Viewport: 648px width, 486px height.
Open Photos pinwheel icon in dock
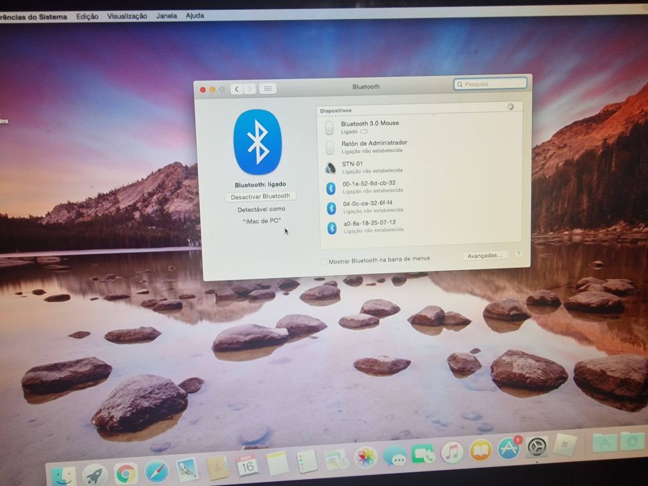(366, 458)
